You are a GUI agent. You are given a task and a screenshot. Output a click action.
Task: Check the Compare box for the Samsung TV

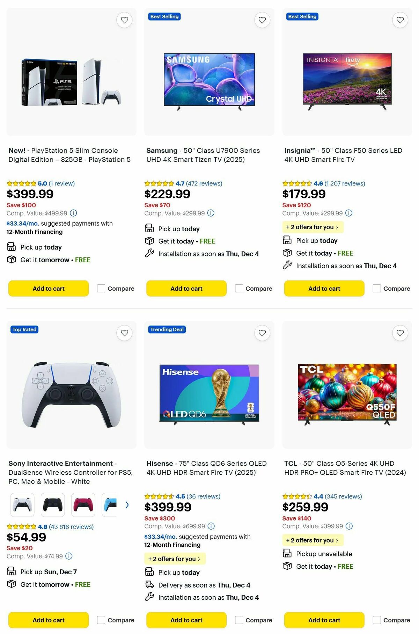pos(239,289)
